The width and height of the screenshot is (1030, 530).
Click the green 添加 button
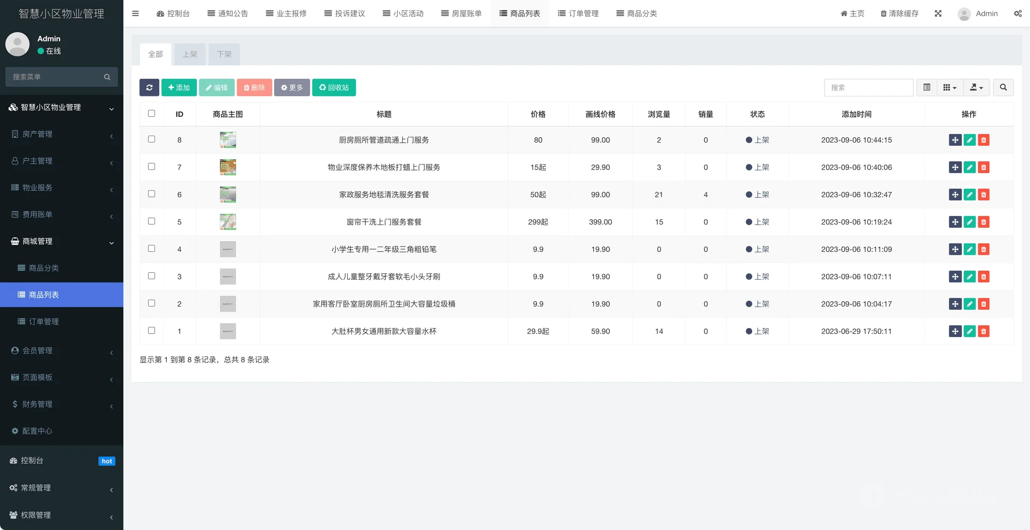[x=179, y=87]
